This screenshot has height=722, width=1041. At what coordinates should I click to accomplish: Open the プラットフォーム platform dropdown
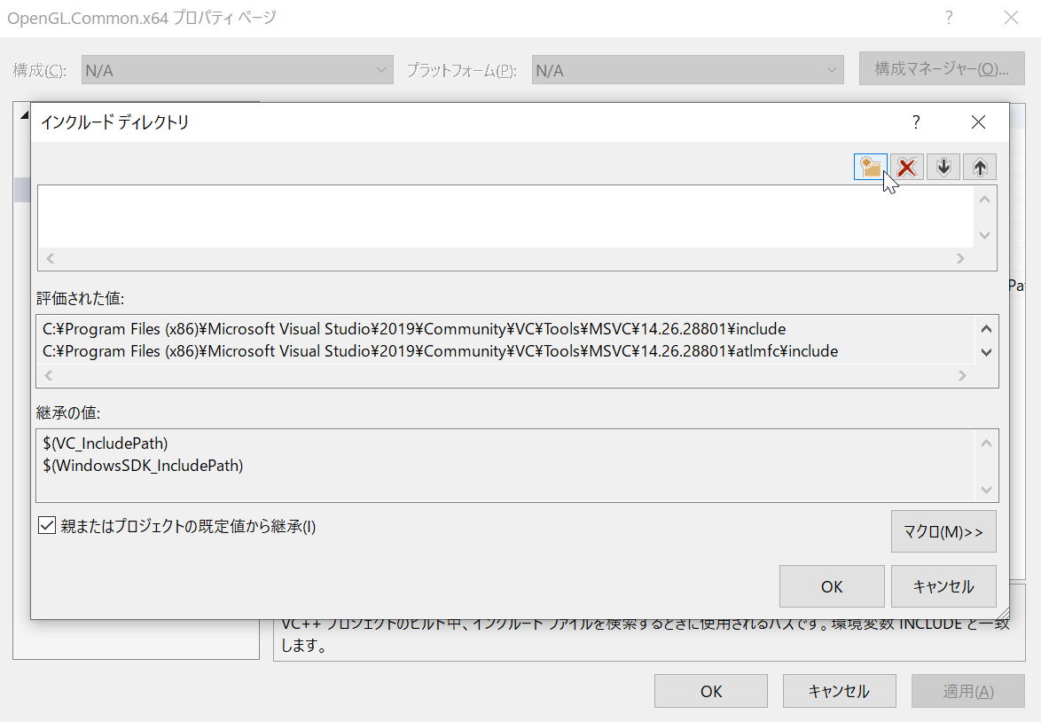pos(687,70)
